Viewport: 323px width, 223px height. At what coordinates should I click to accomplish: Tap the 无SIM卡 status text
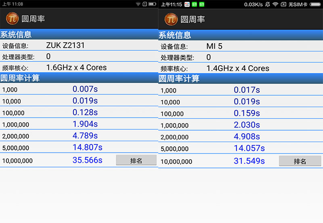pos(298,4)
